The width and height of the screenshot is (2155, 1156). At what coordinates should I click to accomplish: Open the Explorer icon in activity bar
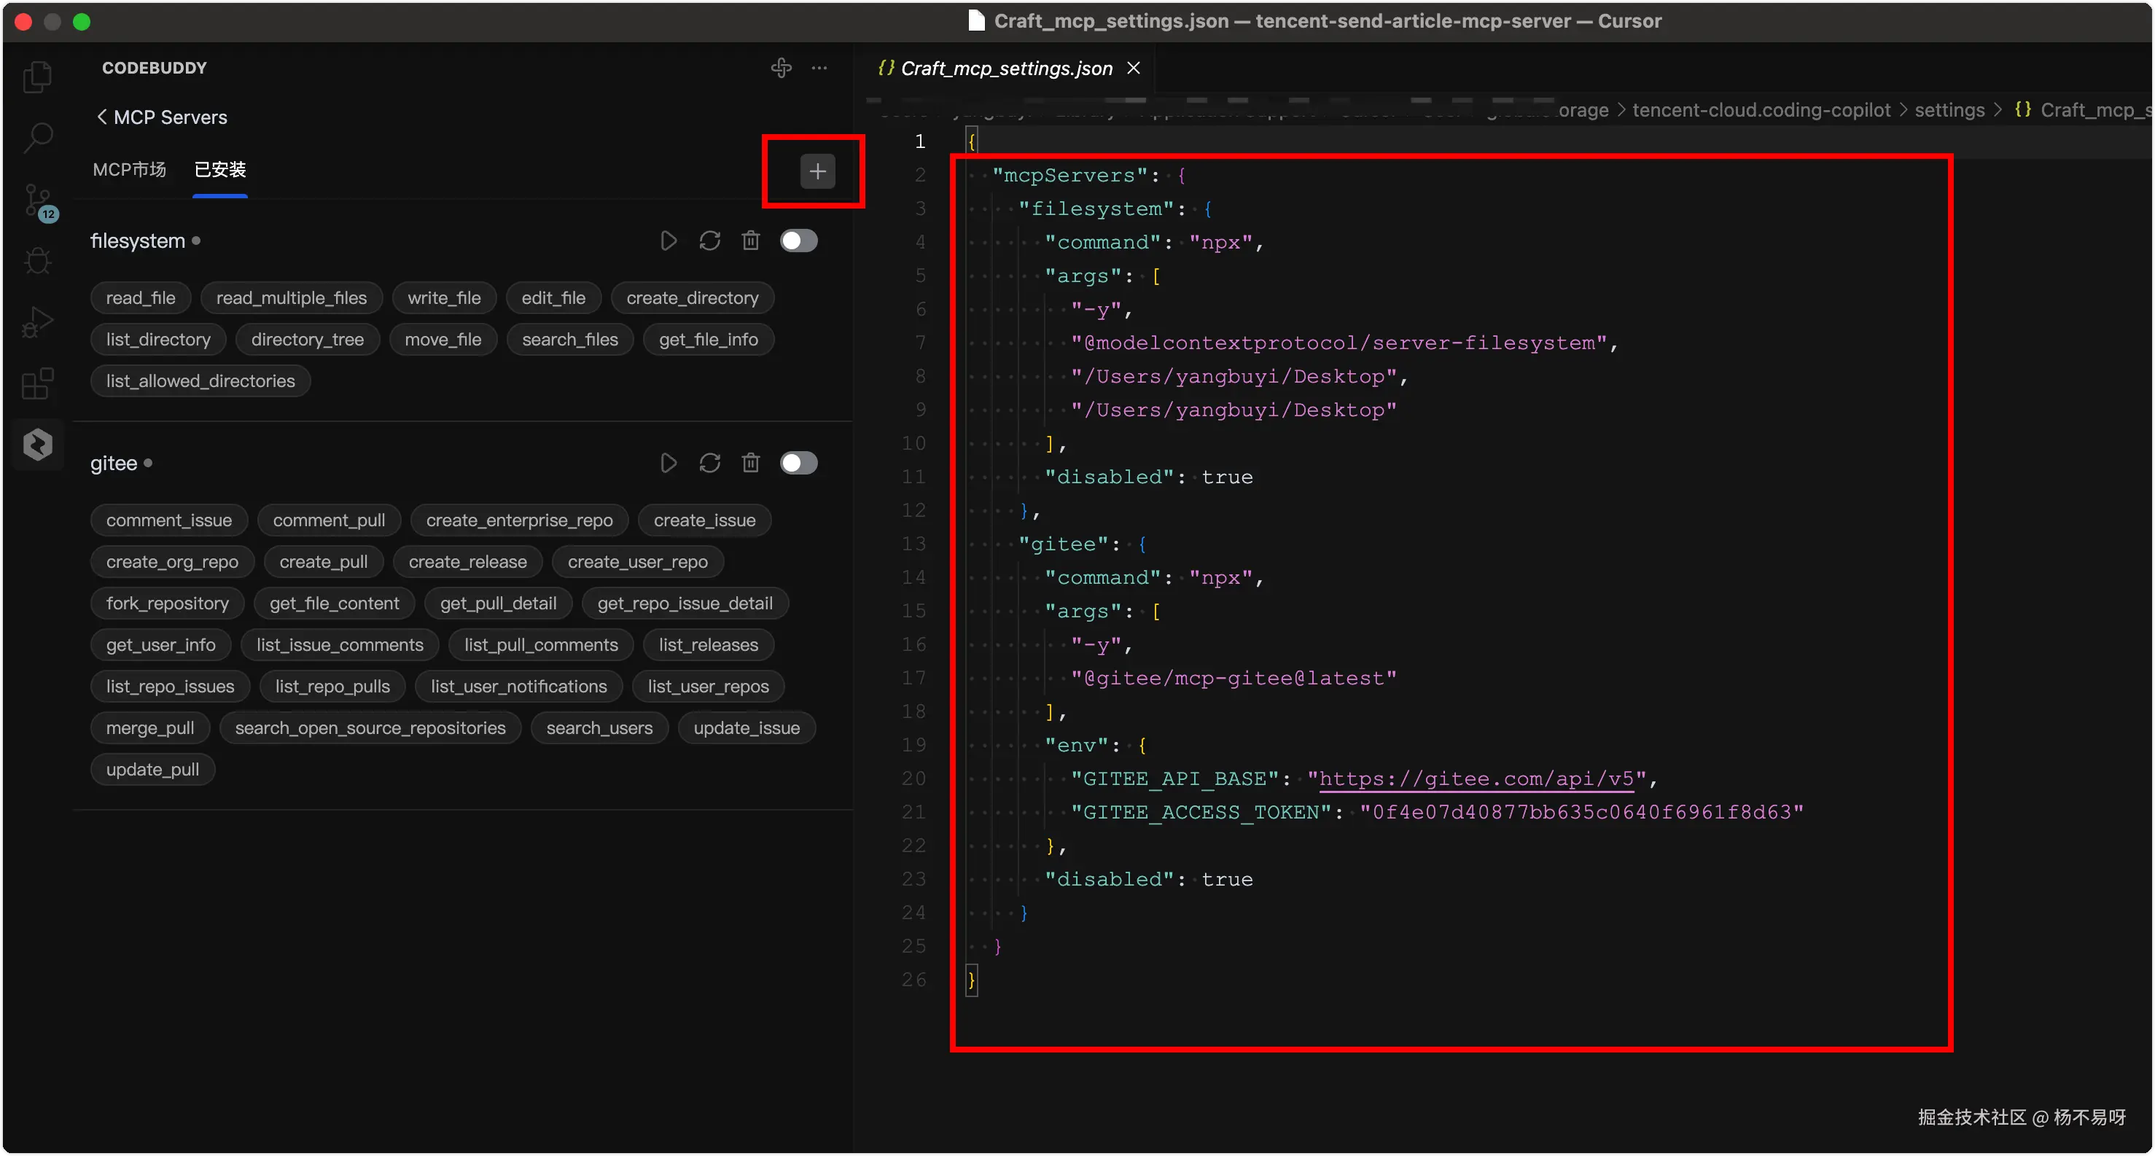pyautogui.click(x=38, y=78)
